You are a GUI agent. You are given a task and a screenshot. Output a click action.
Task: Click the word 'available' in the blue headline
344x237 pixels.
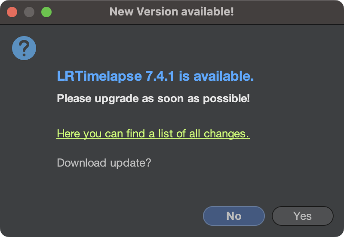click(224, 76)
